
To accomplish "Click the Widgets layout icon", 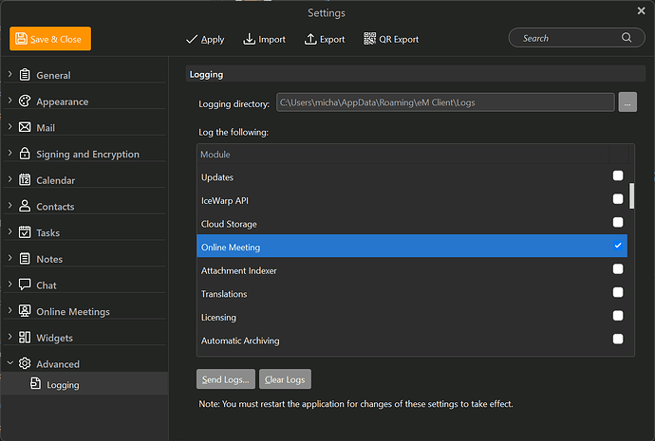I will 25,337.
